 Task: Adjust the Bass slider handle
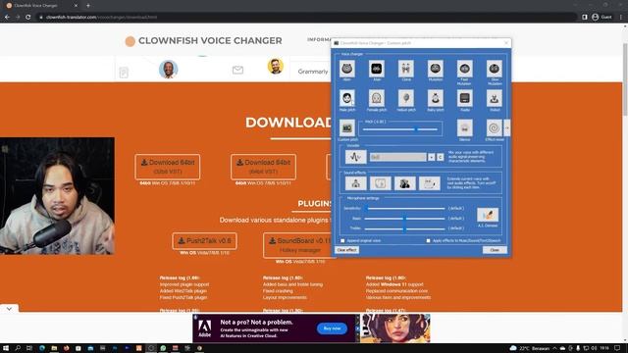tap(404, 219)
